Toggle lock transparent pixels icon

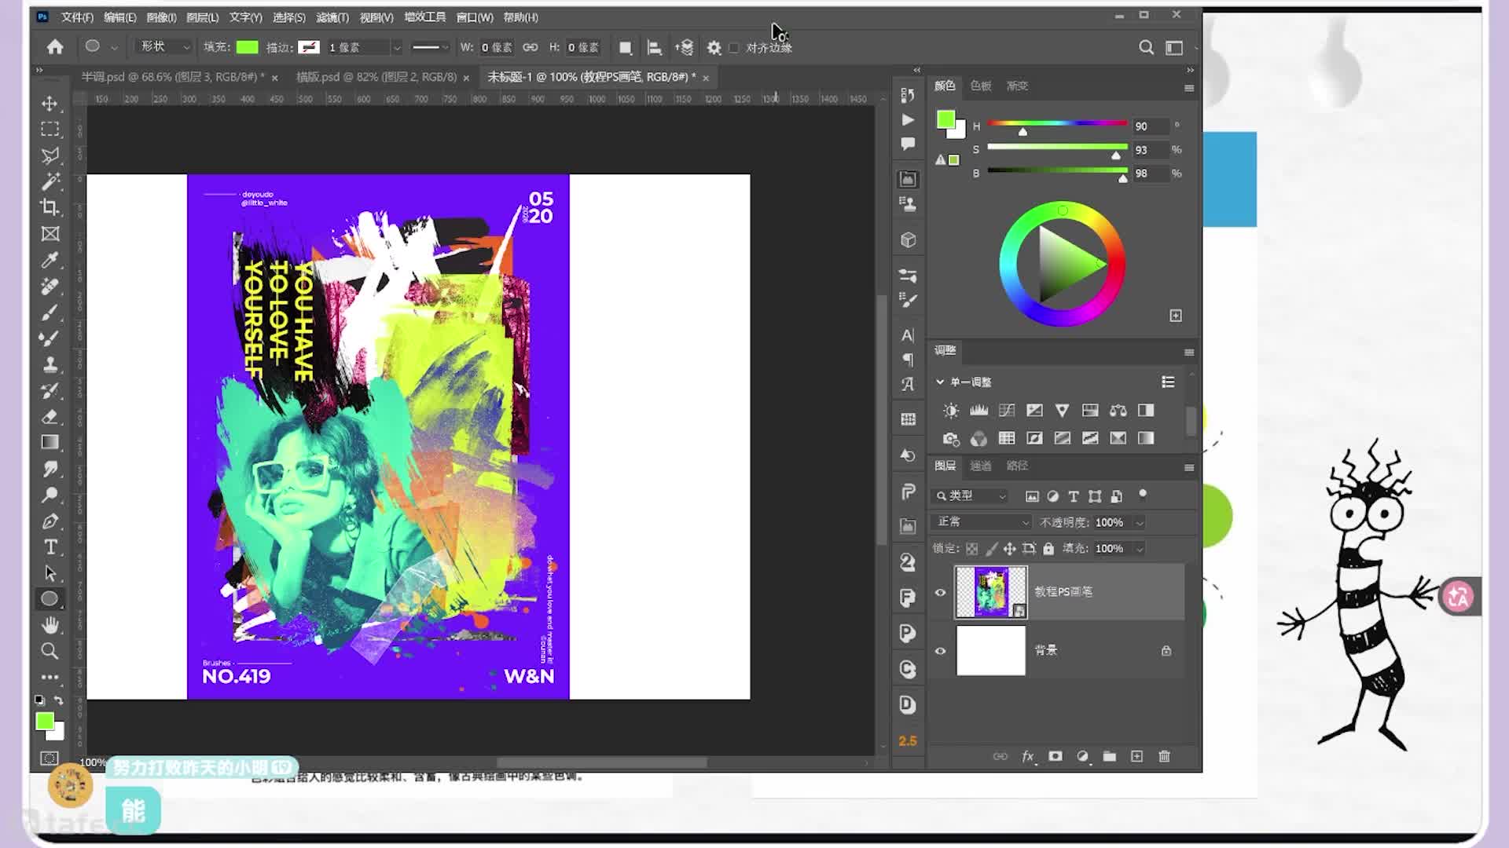click(x=972, y=549)
